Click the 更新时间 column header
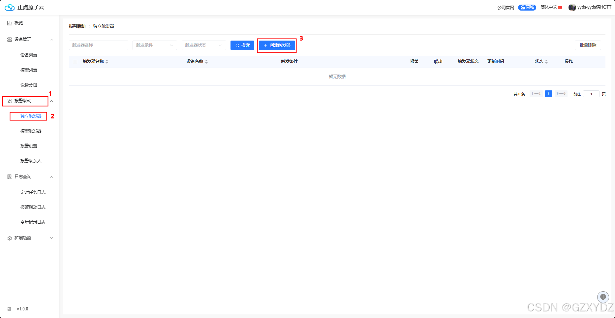The width and height of the screenshot is (615, 318). 496,62
